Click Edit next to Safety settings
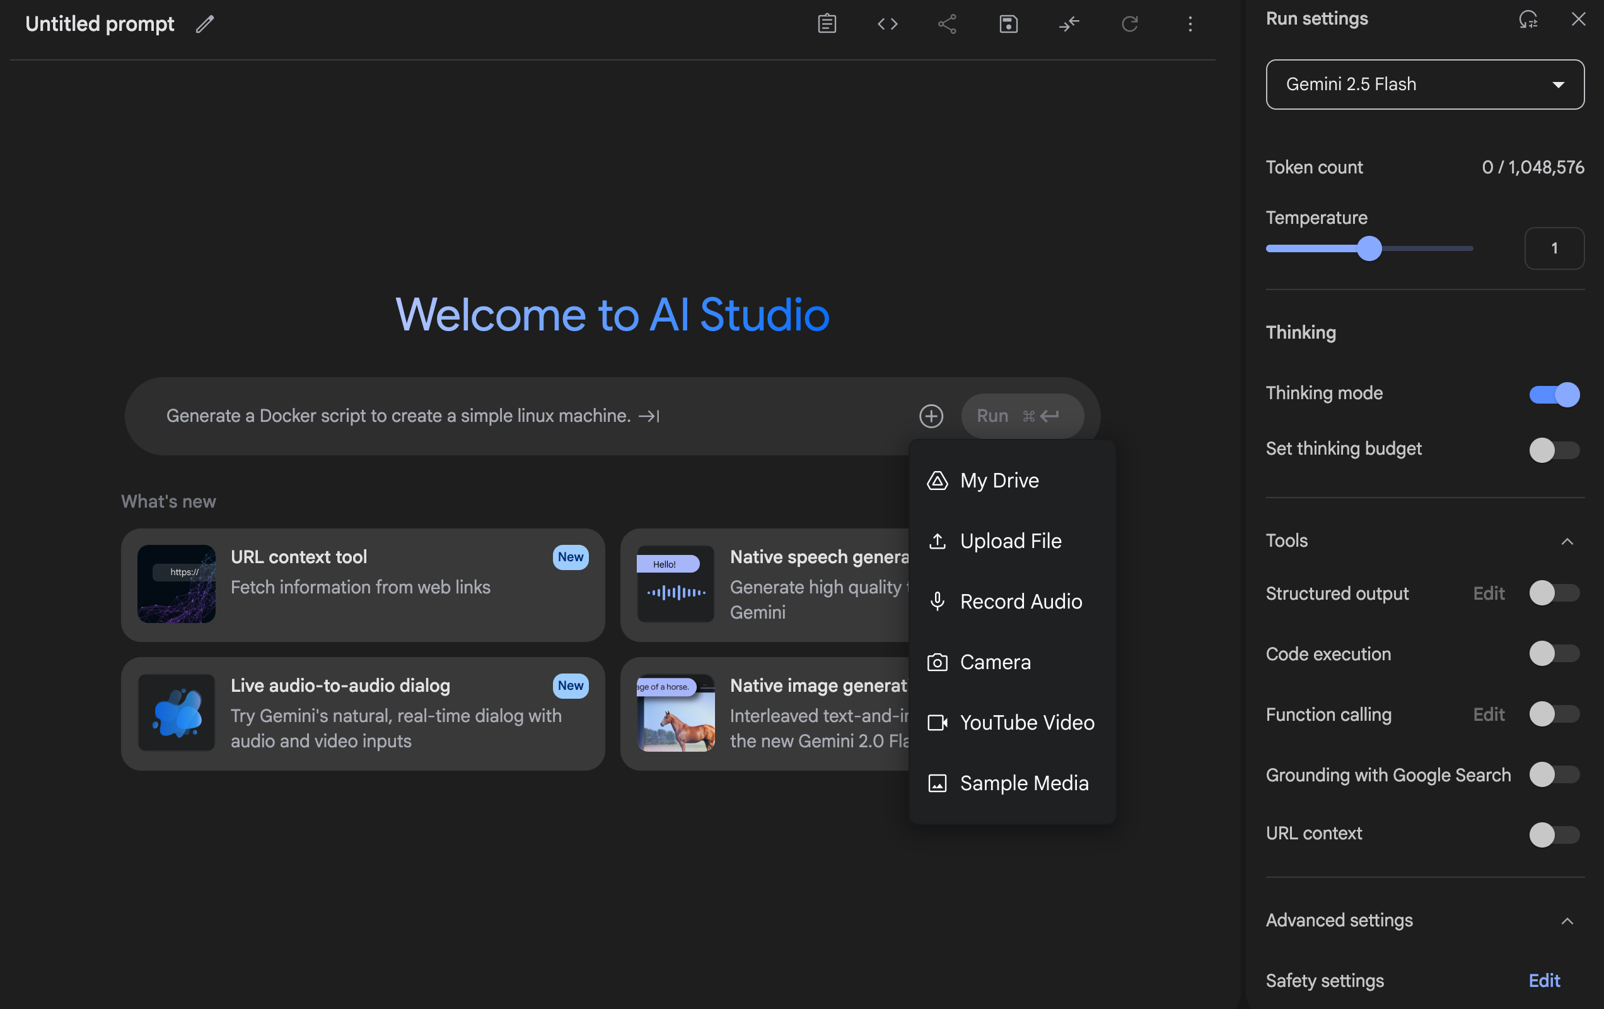This screenshot has width=1604, height=1009. click(x=1544, y=981)
